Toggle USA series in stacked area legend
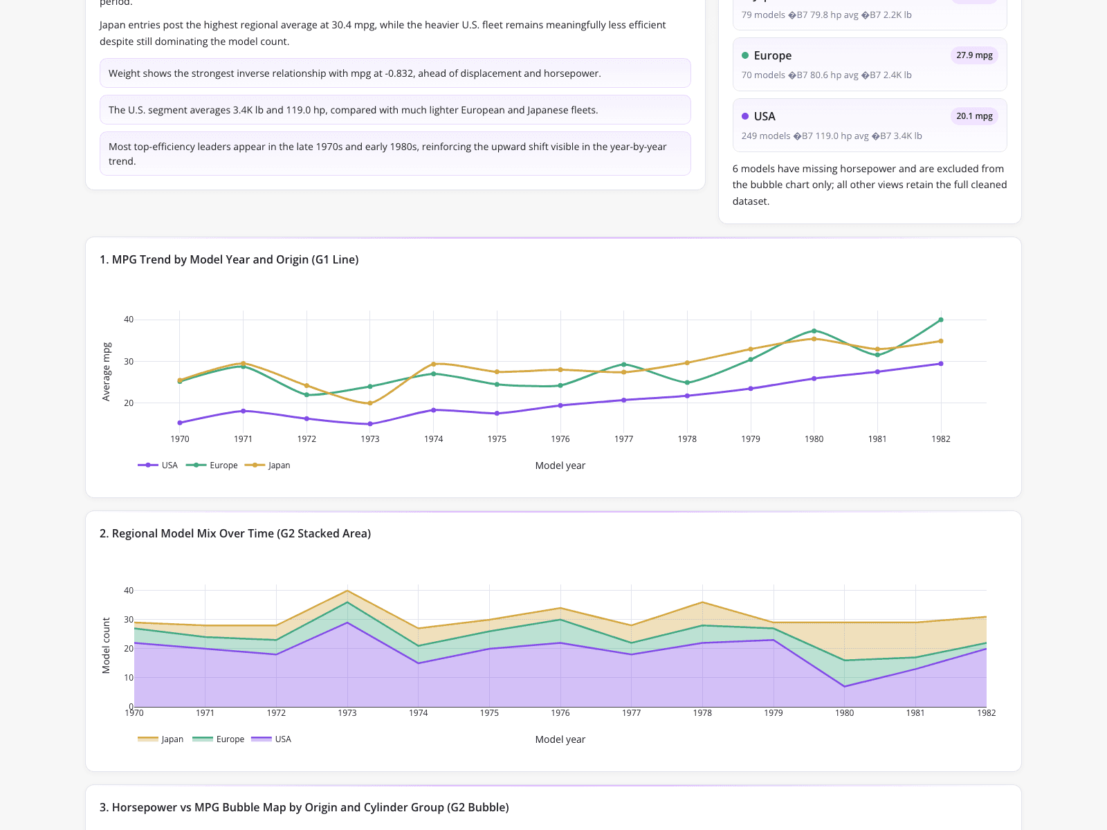1107x830 pixels. (271, 739)
